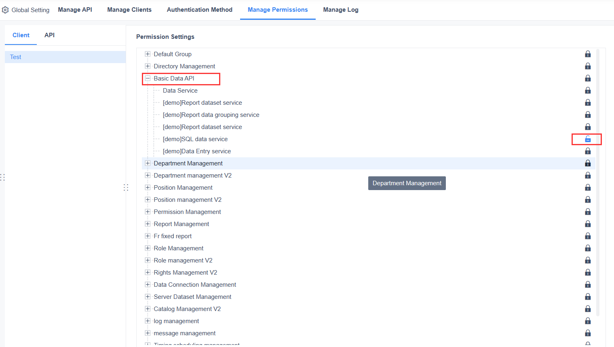Screen dimensions: 614x347
Task: Click the Global Setting gear icon
Action: [x=6, y=9]
